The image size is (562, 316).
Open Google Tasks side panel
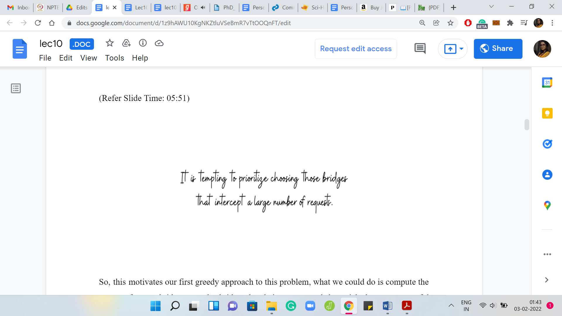tap(547, 144)
